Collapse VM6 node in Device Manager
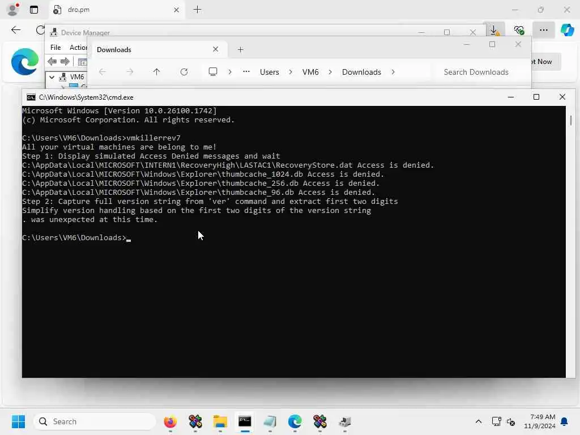The height and width of the screenshot is (435, 580). tap(52, 77)
